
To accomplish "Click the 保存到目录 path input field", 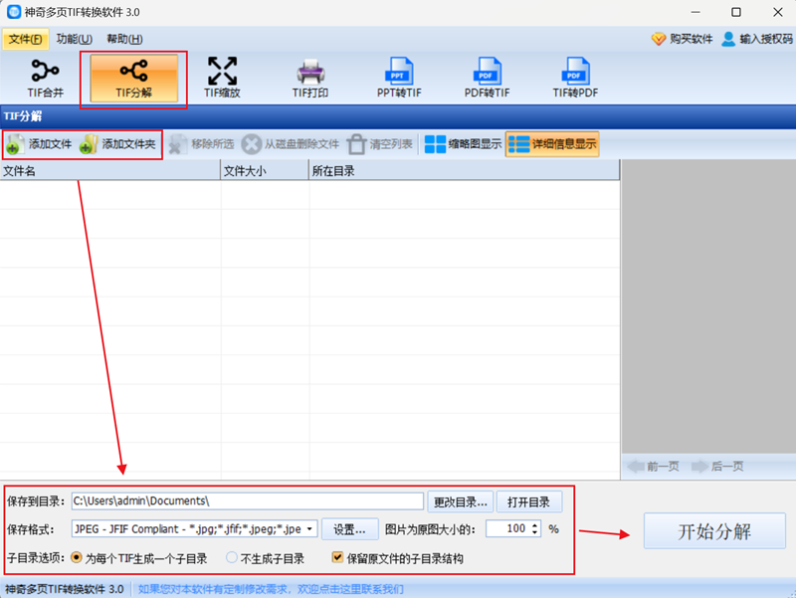I will 249,500.
